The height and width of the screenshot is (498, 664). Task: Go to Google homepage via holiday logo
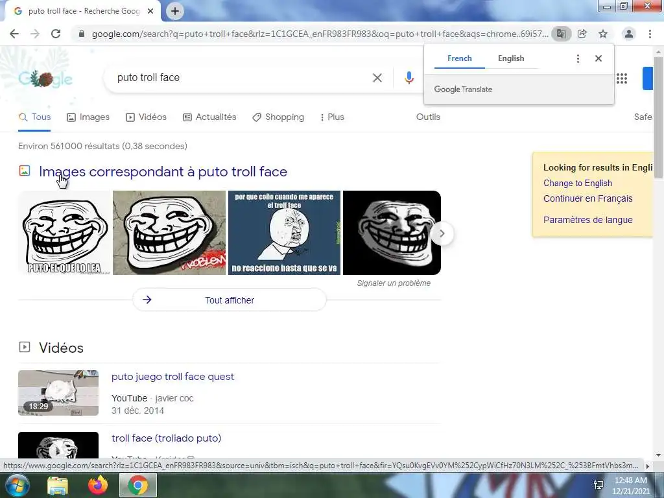[x=45, y=78]
